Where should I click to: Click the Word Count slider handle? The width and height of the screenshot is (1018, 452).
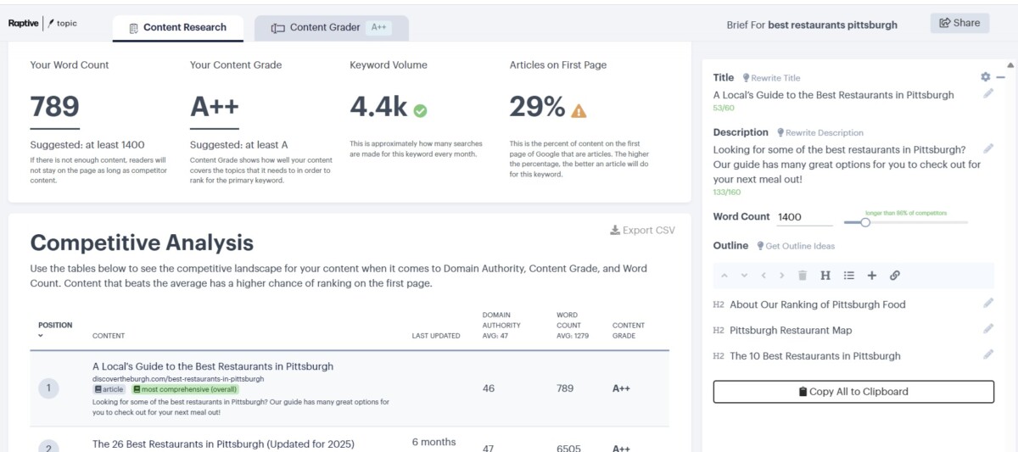[x=865, y=223]
